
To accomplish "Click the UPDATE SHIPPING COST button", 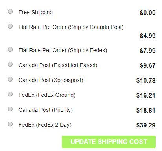I will click(109, 142).
